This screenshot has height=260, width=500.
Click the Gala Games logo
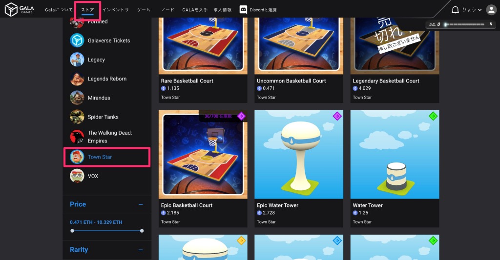[x=19, y=9]
